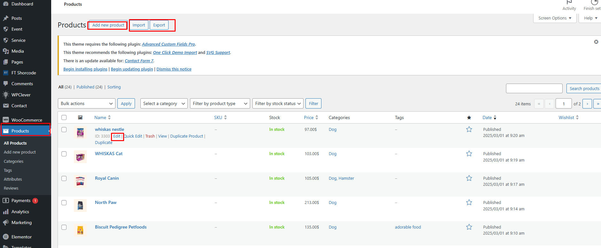Screen dimensions: 601x248
Task: Open the Bulk actions dropdown
Action: point(87,103)
